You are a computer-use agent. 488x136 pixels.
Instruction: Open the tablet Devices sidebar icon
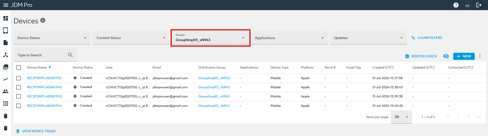tap(6, 30)
